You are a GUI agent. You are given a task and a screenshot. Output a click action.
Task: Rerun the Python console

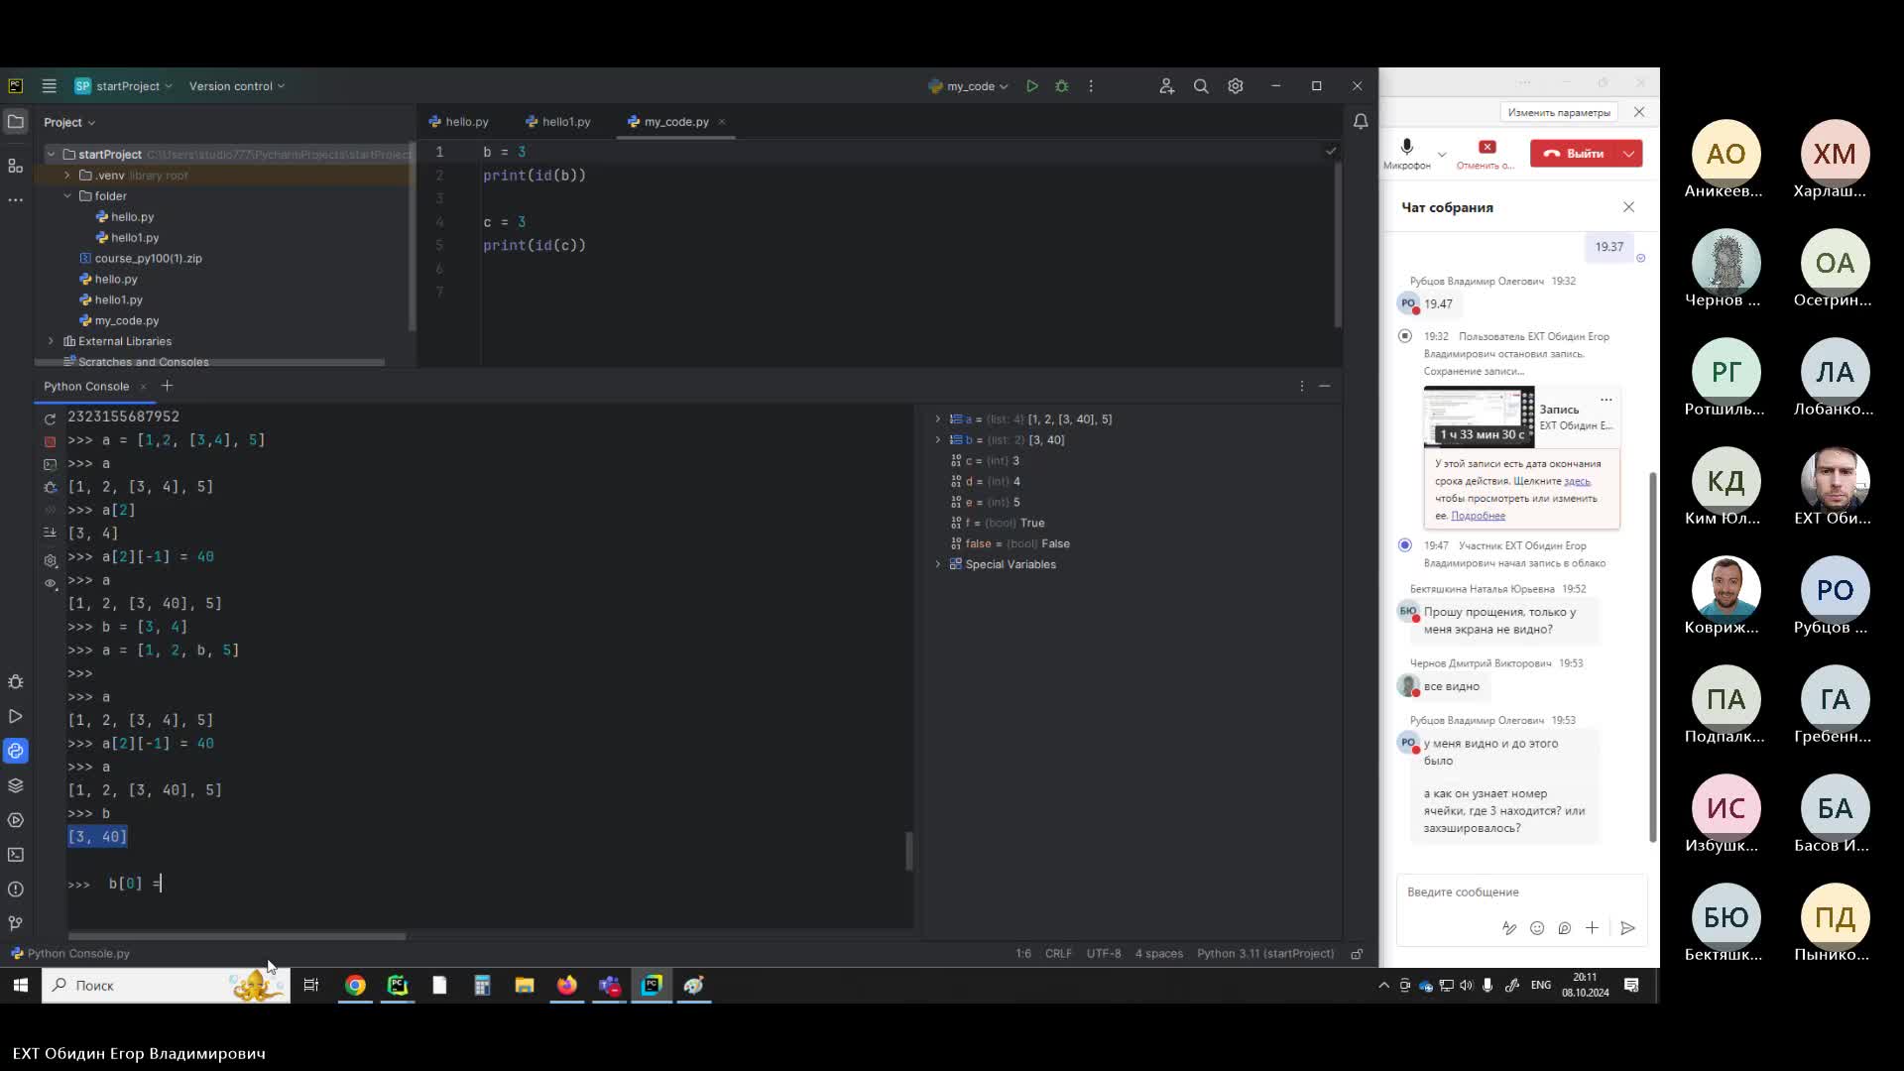(51, 418)
